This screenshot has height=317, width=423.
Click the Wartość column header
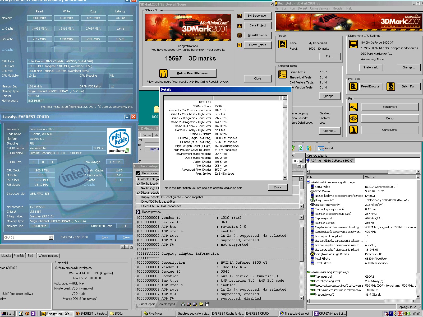point(390,177)
